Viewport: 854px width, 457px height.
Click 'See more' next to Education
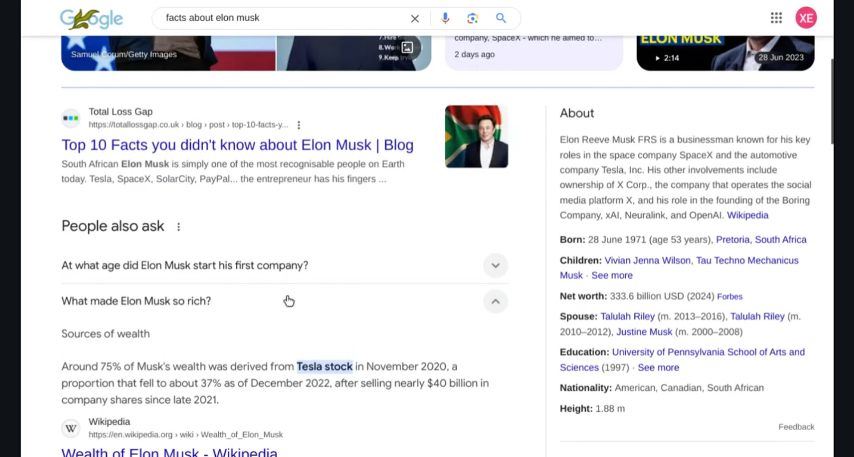[658, 368]
